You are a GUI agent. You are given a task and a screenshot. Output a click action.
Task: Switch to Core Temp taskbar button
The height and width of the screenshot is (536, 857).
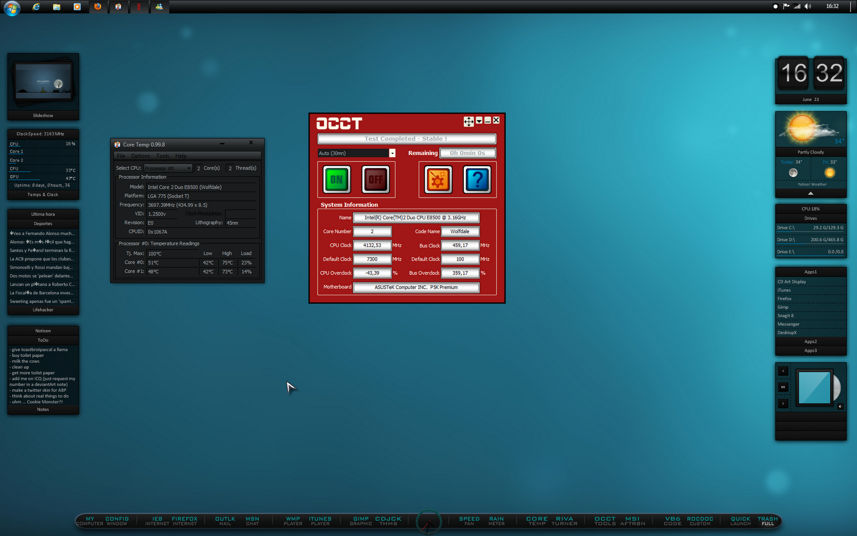[118, 6]
